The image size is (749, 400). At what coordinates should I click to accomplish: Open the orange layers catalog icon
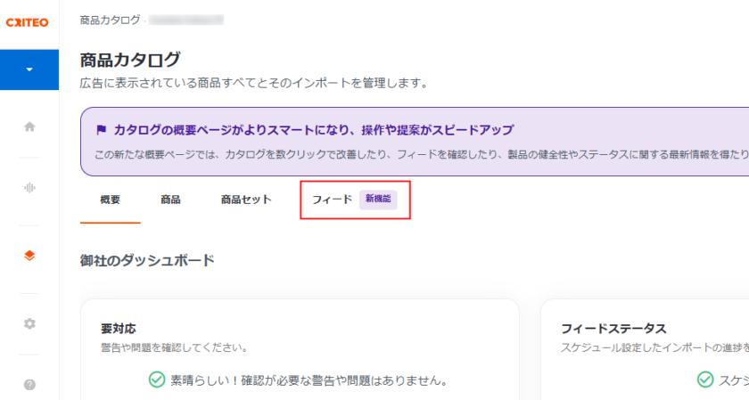pos(29,256)
